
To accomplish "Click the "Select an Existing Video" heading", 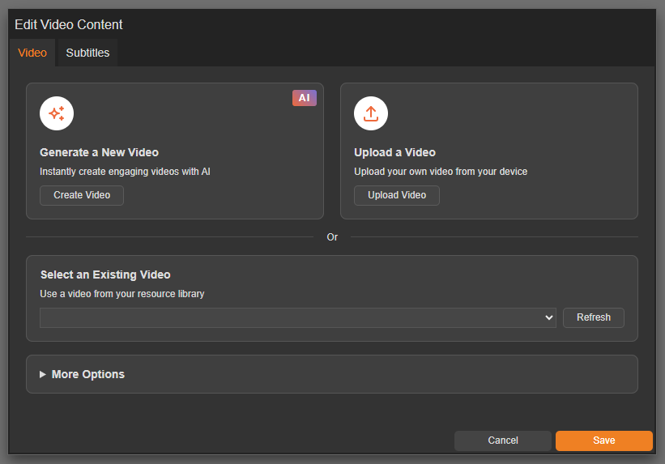I will pos(105,275).
